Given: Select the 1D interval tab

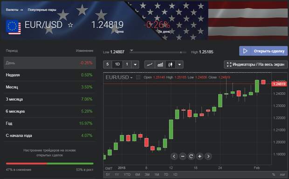Looking at the screenshot, I should click(x=117, y=64).
